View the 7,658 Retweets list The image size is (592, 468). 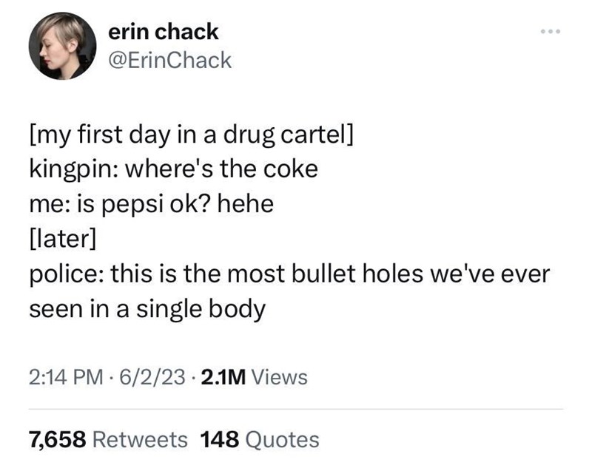coord(108,440)
